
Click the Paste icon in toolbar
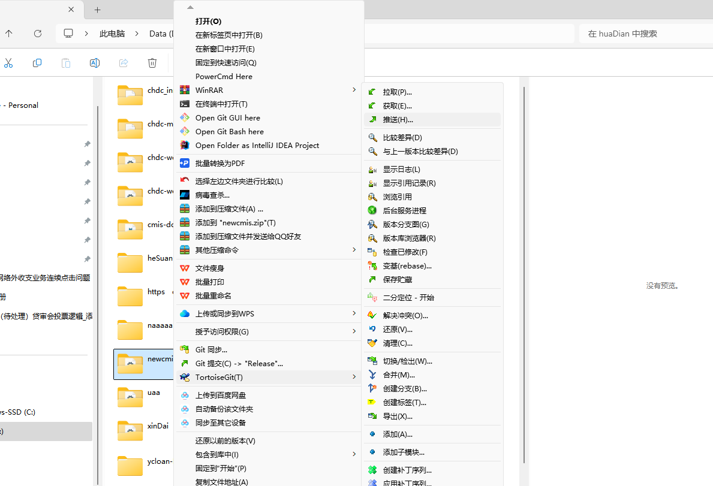click(65, 63)
